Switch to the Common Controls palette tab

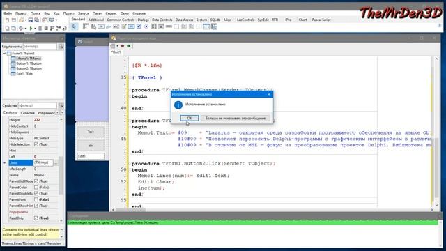(x=121, y=20)
